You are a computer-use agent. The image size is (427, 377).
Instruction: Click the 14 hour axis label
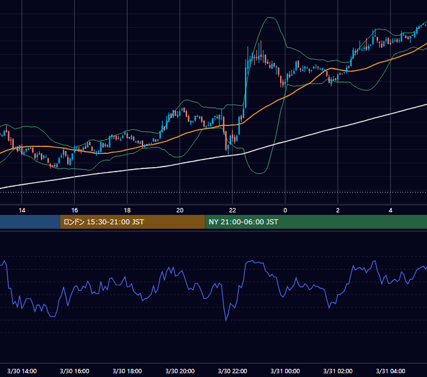tap(22, 210)
